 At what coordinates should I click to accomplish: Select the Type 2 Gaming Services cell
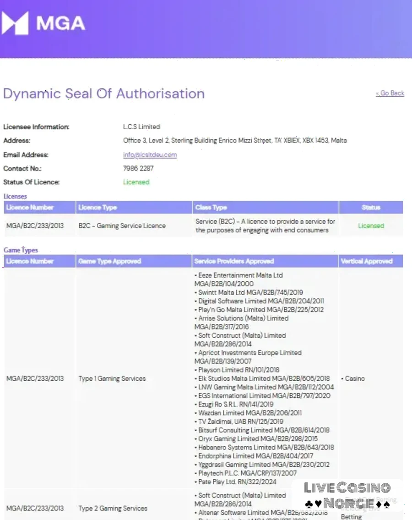tap(113, 508)
